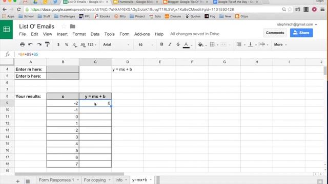The height and width of the screenshot is (184, 328).
Task: Reload the browser page
Action: point(19,9)
